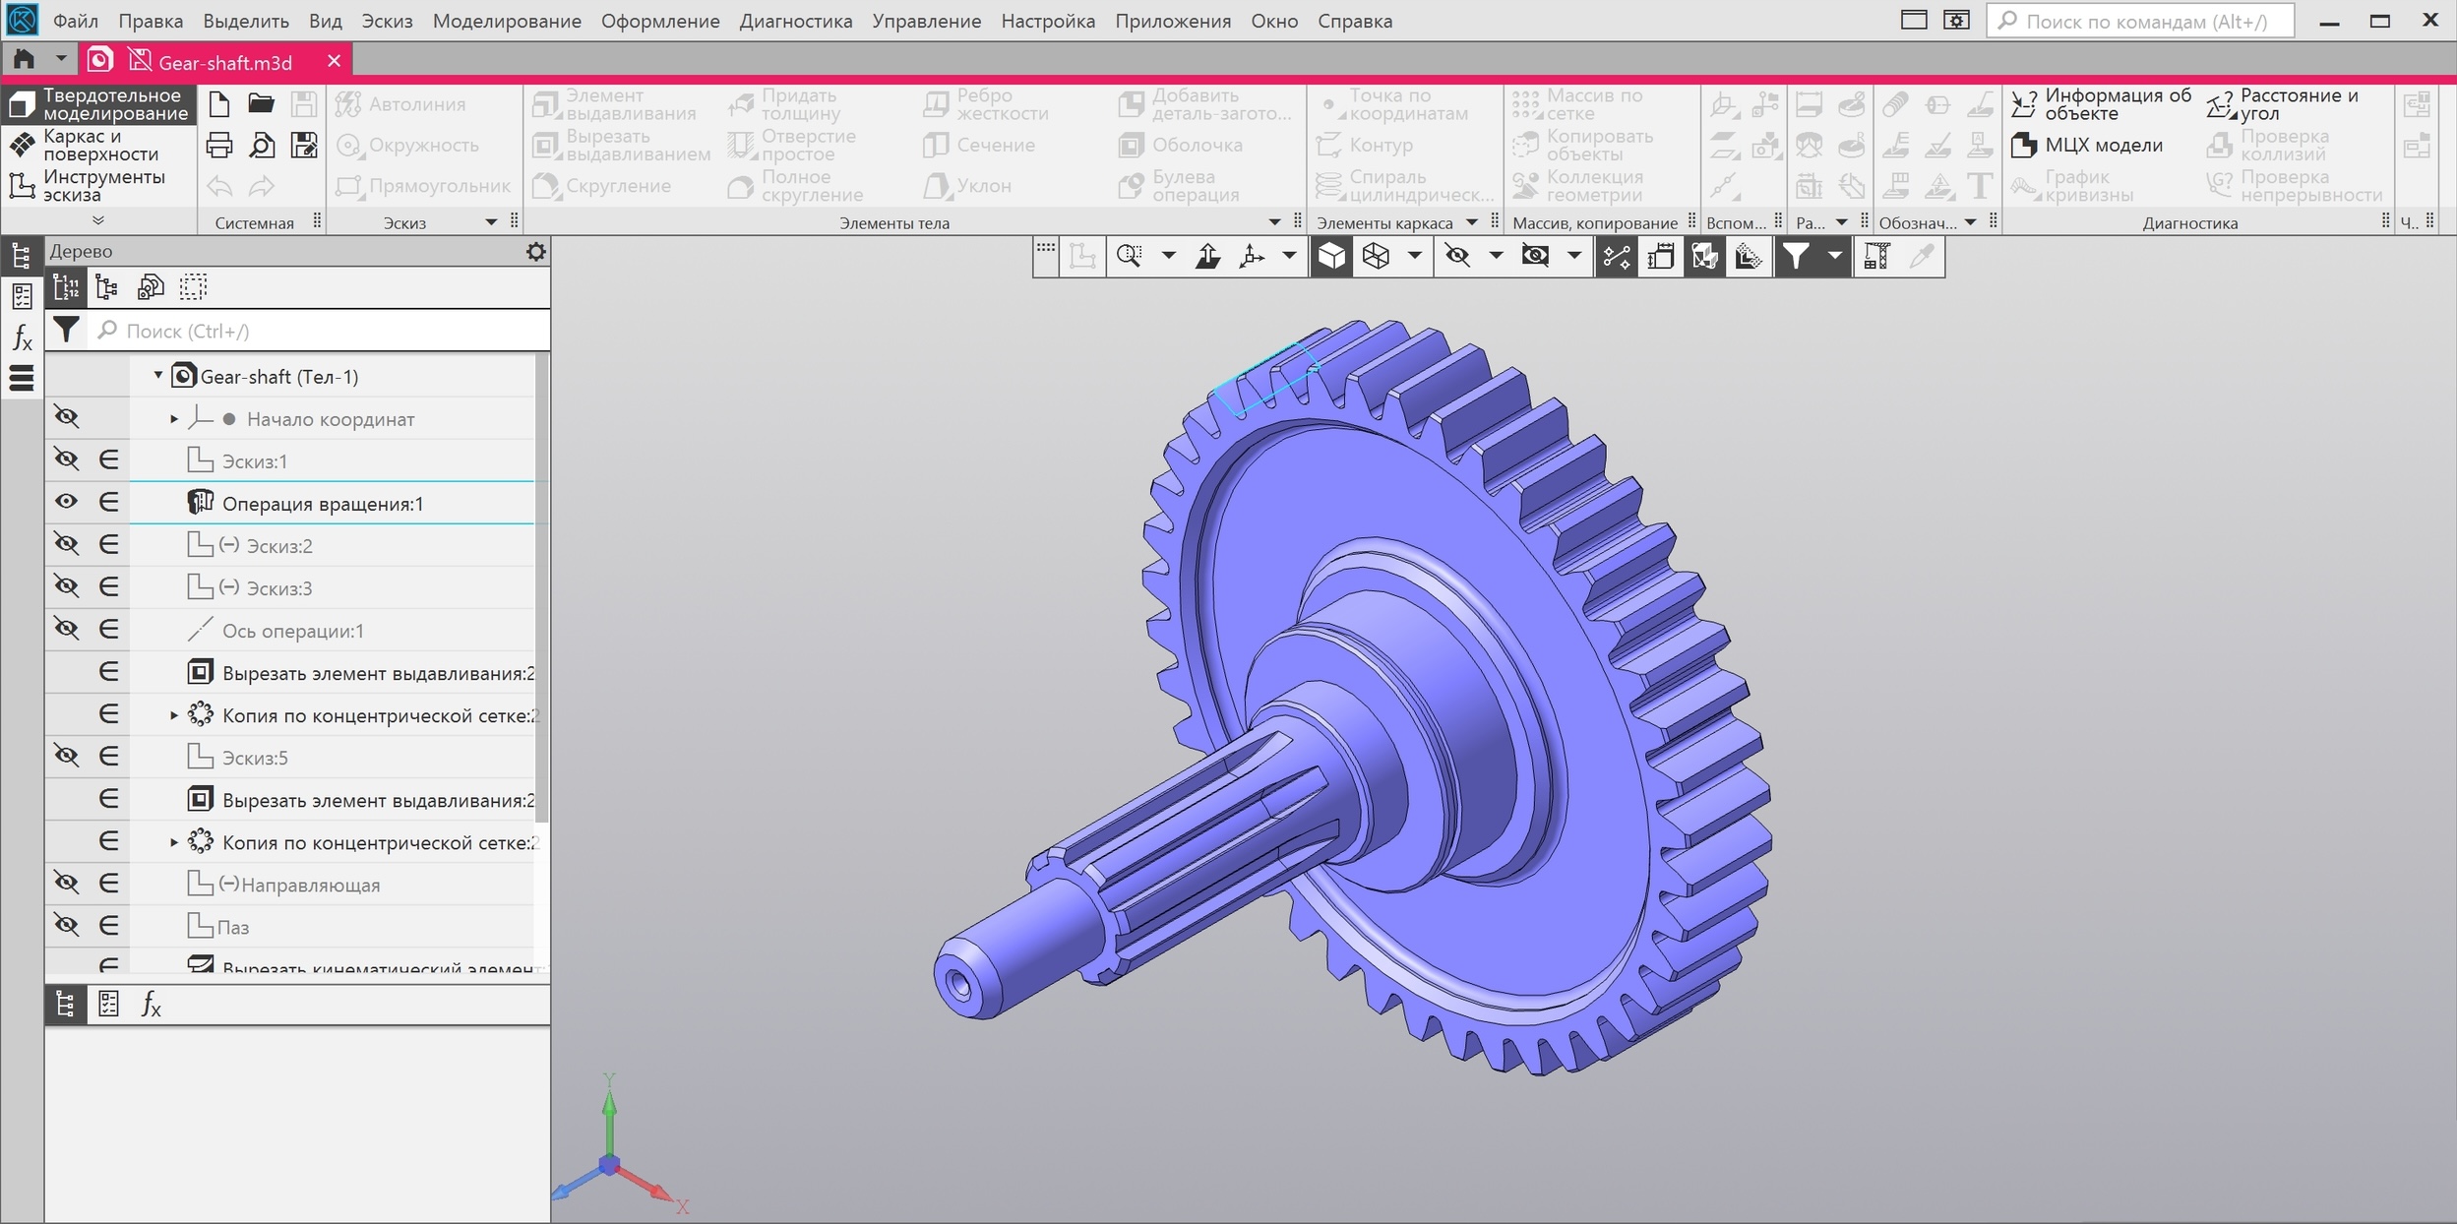This screenshot has height=1224, width=2457.
Task: Expand Копия по концентрической сетке:2
Action: tap(172, 841)
